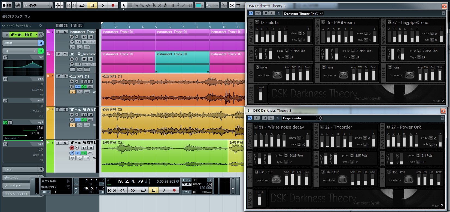
Task: Toggle Cycle in the transport panel
Action: [143, 190]
